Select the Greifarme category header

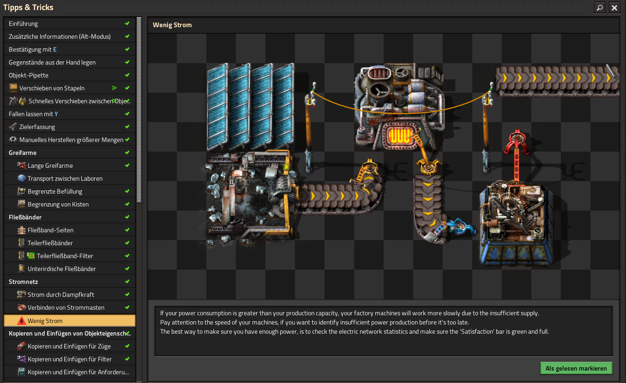pos(70,153)
